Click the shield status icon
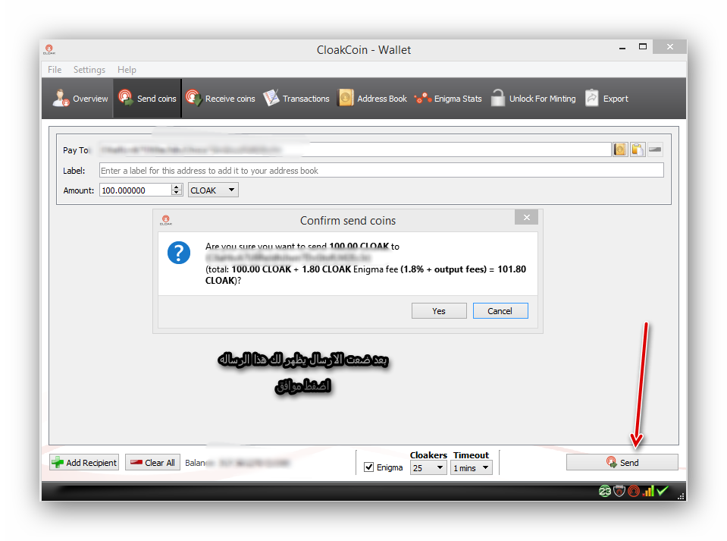 [619, 491]
